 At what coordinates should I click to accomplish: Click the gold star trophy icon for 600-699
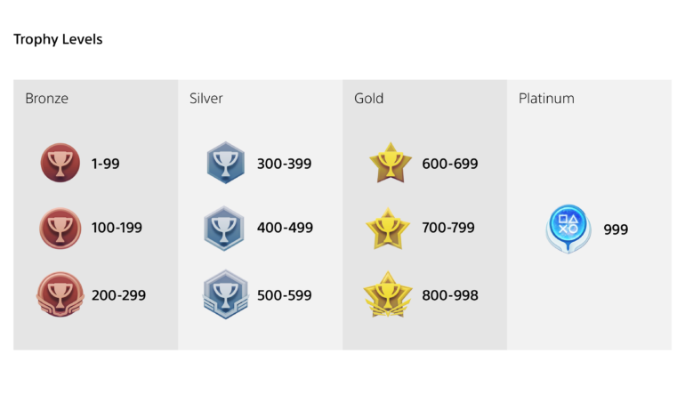pyautogui.click(x=390, y=164)
